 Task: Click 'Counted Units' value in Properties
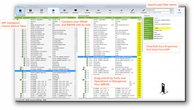pos(158,30)
